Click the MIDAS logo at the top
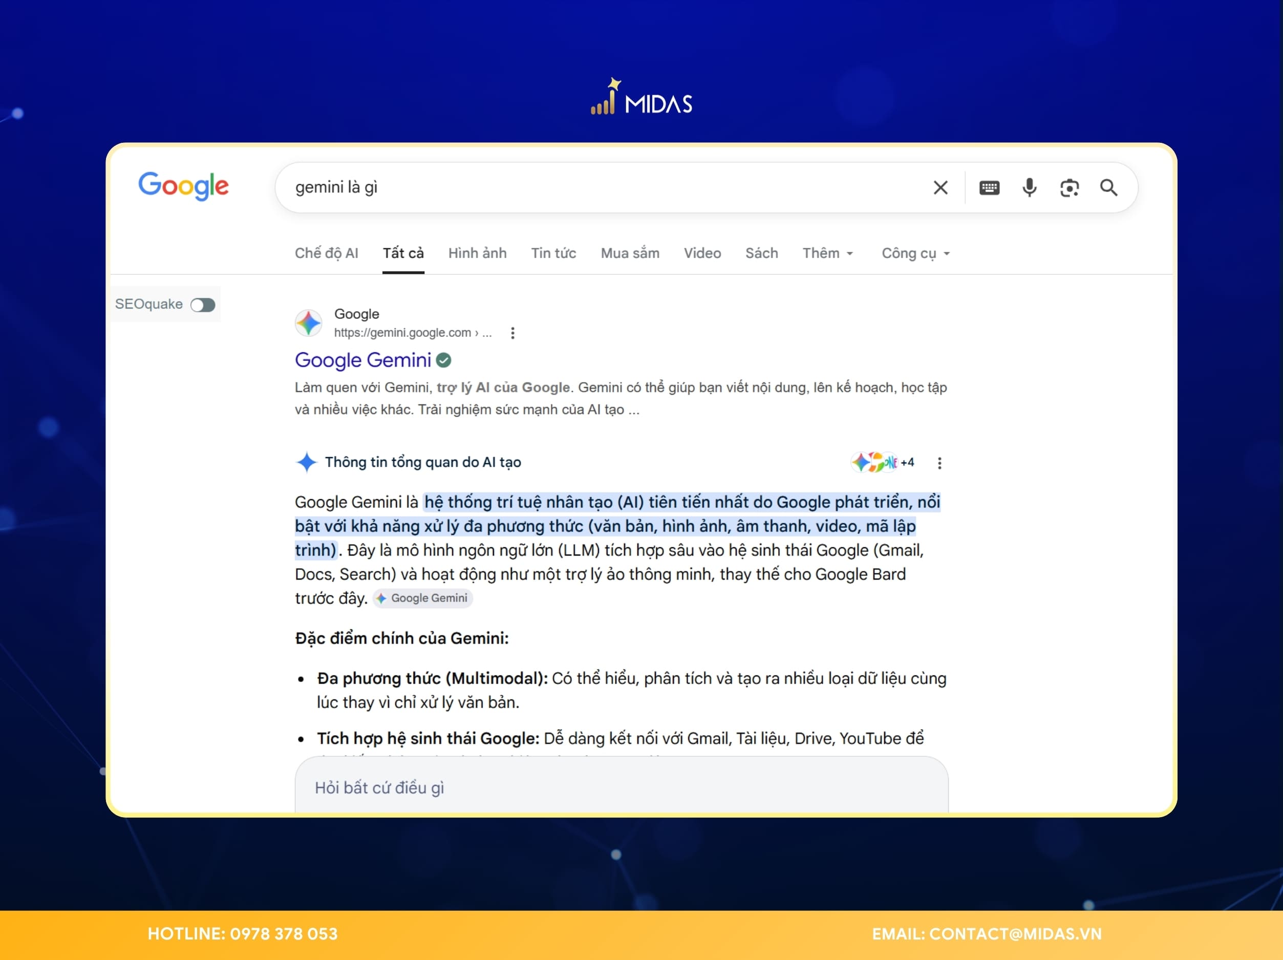The image size is (1283, 960). click(x=641, y=97)
